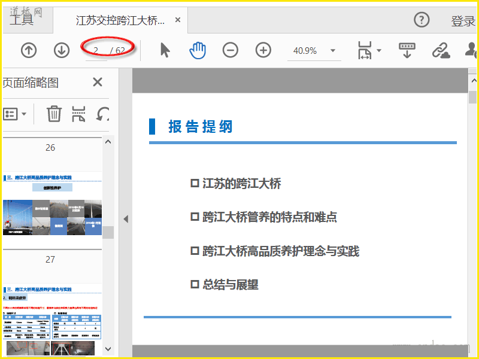
Task: Open the help question mark icon
Action: 422,20
